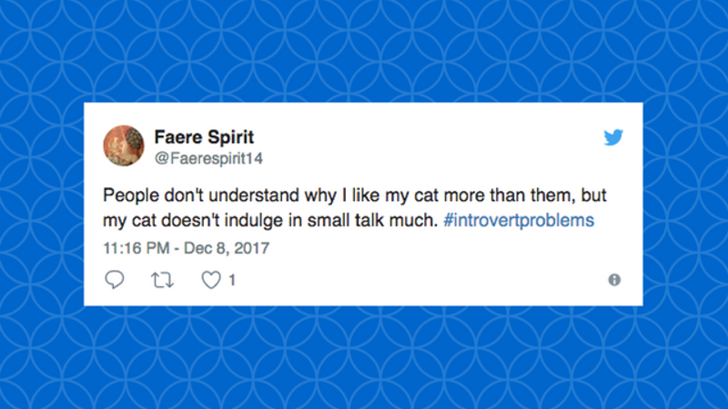This screenshot has width=728, height=409.
Task: Open the 11:16 PM timestamp link
Action: click(136, 248)
